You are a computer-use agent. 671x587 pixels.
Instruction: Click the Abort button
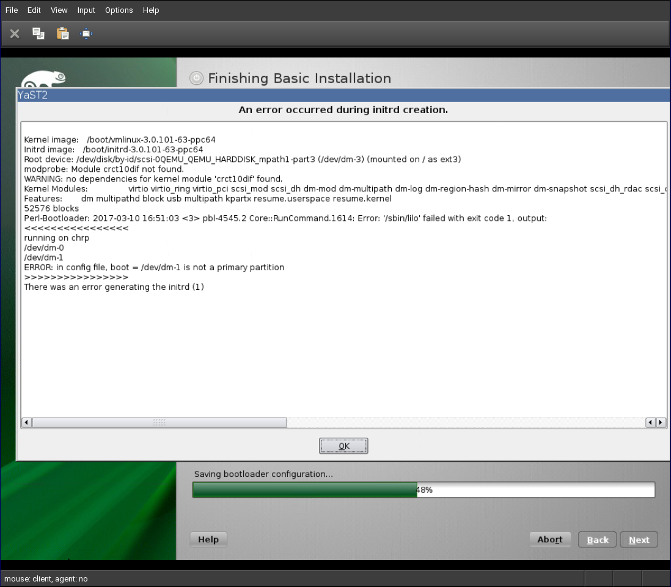click(x=550, y=539)
